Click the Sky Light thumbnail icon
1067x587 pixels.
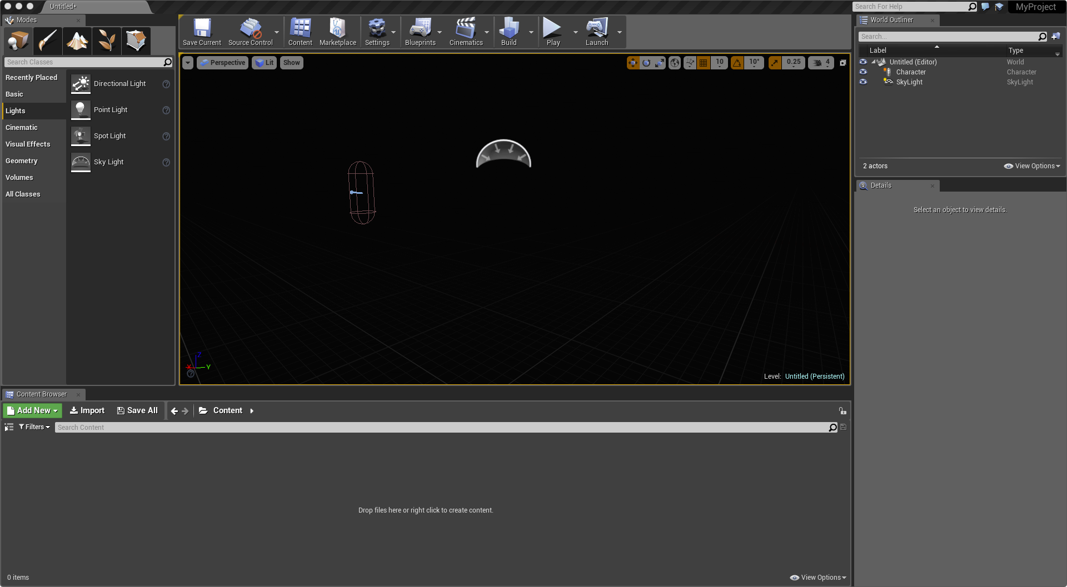[81, 162]
